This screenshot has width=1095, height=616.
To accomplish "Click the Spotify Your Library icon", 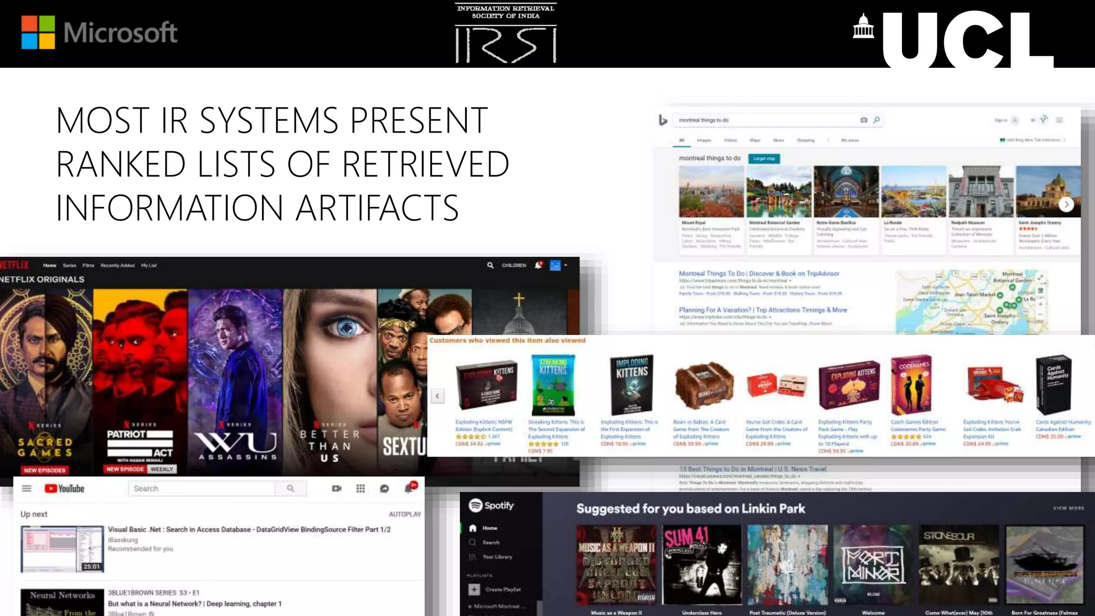I will pos(473,557).
